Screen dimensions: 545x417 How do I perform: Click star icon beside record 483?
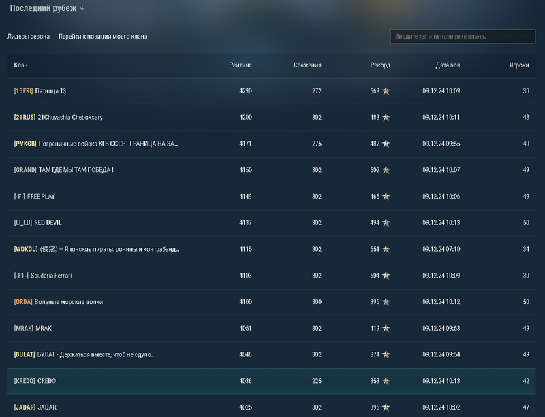click(x=386, y=118)
